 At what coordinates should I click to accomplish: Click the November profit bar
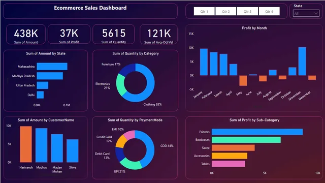click(302, 61)
